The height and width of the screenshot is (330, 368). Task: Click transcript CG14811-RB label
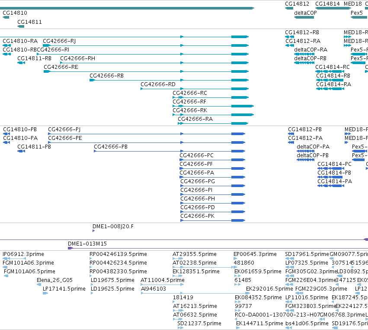[x=34, y=58]
